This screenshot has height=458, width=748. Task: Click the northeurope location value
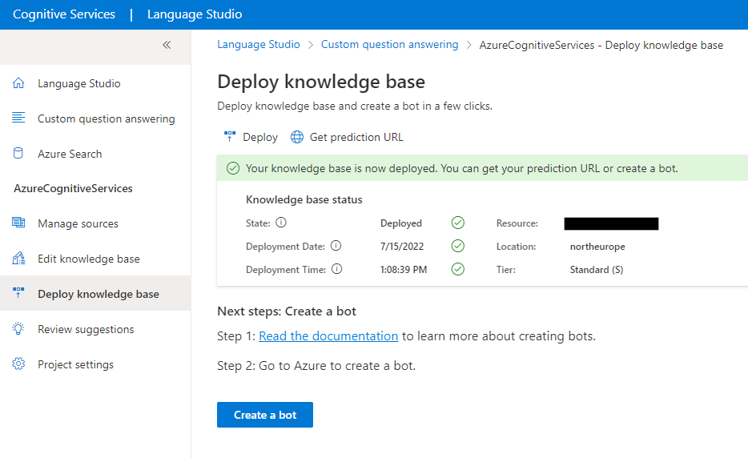point(597,246)
